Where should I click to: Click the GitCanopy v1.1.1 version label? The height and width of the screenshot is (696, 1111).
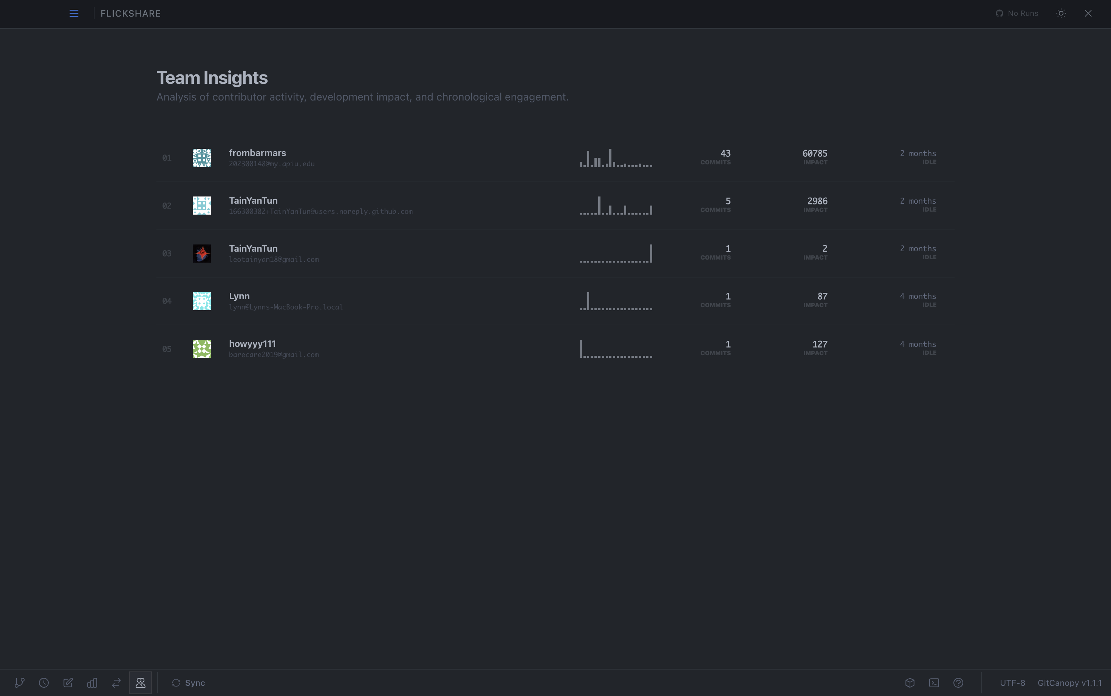pyautogui.click(x=1069, y=683)
